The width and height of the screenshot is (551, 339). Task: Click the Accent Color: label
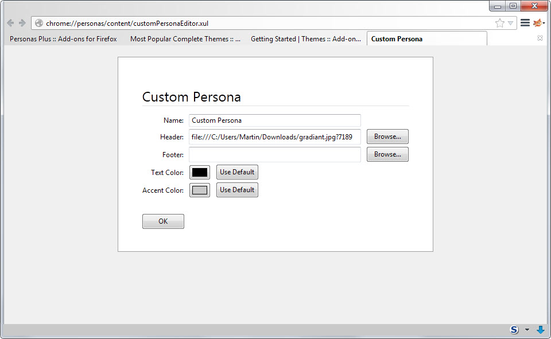[162, 190]
